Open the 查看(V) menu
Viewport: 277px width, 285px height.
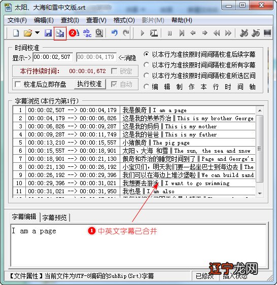[96, 20]
